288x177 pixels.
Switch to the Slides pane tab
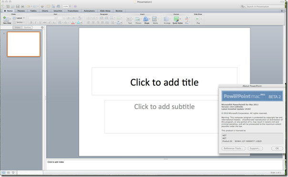(18, 28)
